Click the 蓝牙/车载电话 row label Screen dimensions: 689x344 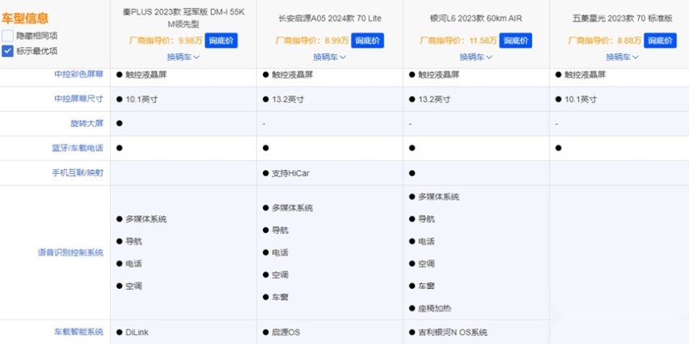[x=78, y=148]
